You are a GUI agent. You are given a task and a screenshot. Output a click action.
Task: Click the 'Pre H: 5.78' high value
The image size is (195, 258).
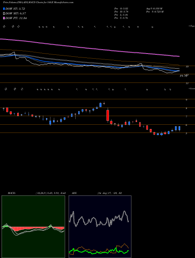(x=121, y=11)
